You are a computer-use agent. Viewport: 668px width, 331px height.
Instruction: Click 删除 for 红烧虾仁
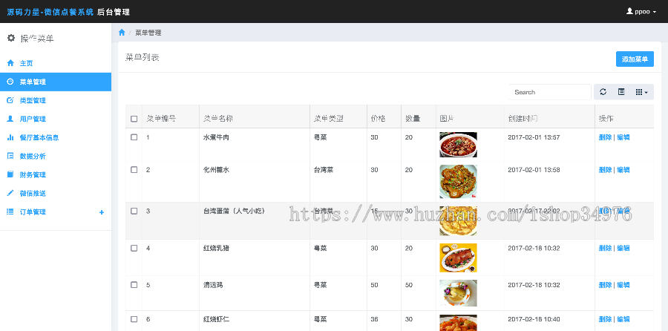point(605,319)
